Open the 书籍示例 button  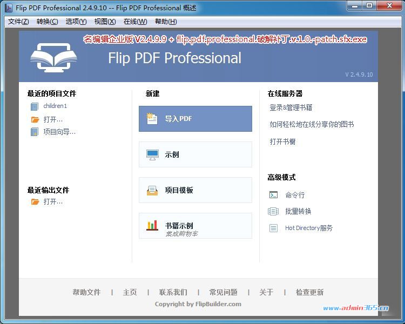195,226
